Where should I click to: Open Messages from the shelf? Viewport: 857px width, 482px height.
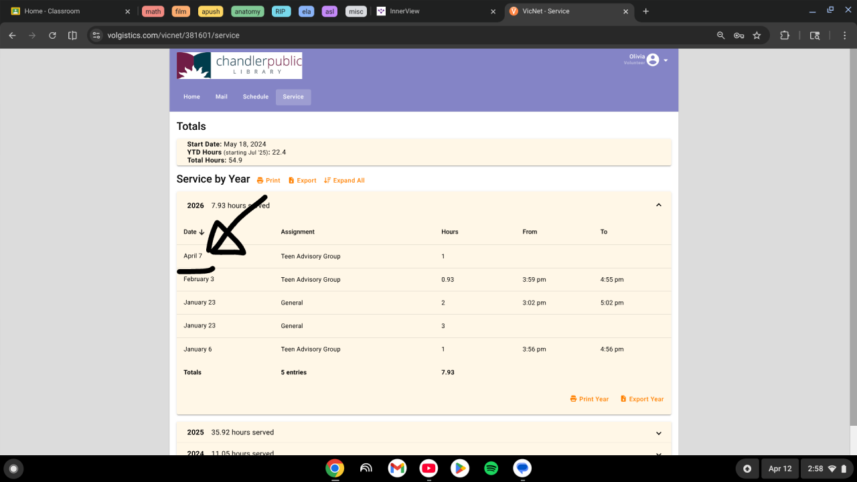click(522, 468)
